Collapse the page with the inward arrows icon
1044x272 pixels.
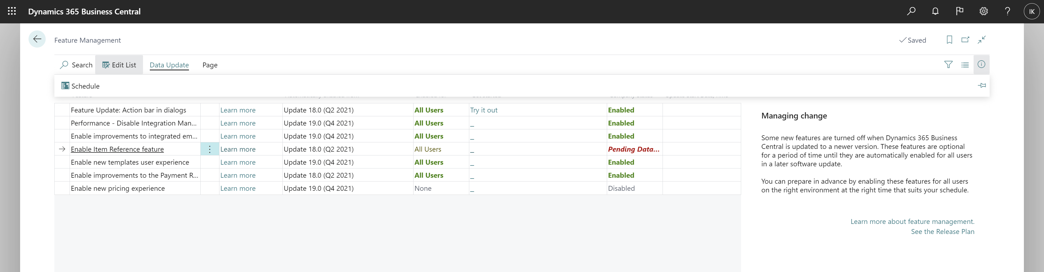pyautogui.click(x=981, y=40)
